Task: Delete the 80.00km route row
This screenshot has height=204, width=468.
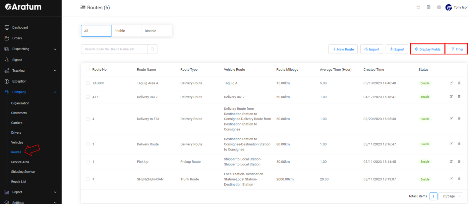Action: coord(459,144)
